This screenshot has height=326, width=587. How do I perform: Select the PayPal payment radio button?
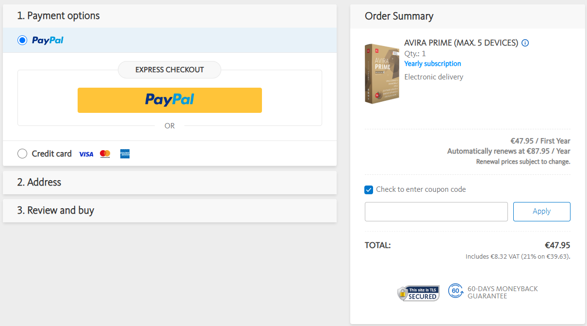click(x=22, y=40)
